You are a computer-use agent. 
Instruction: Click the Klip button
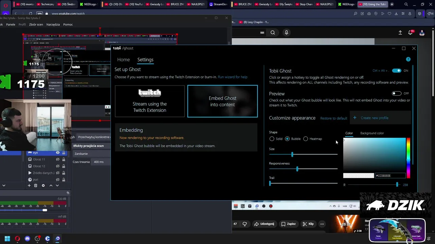click(x=308, y=224)
